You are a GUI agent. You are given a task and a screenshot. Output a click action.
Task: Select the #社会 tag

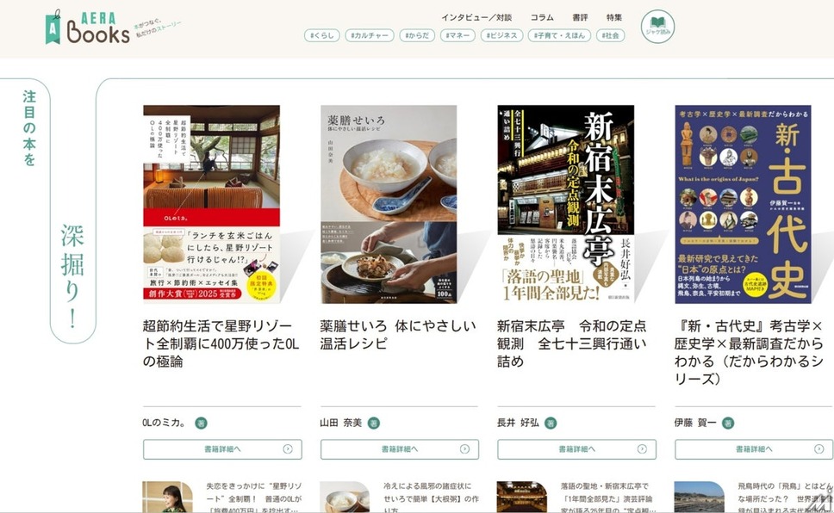tap(610, 35)
